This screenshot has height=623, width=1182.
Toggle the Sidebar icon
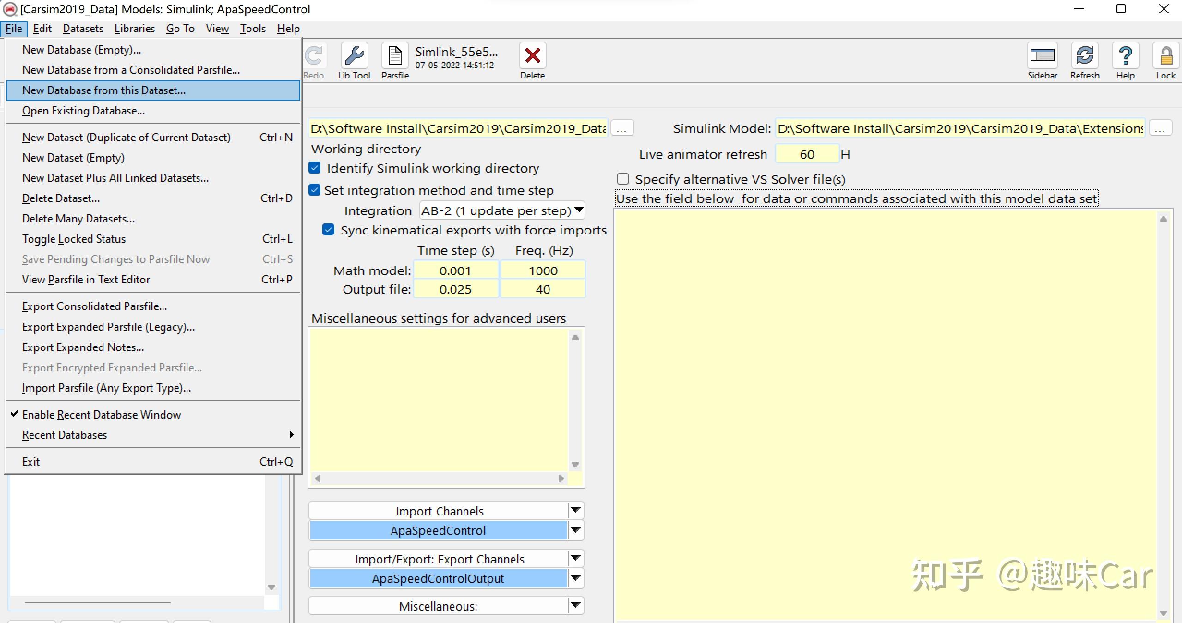1042,57
